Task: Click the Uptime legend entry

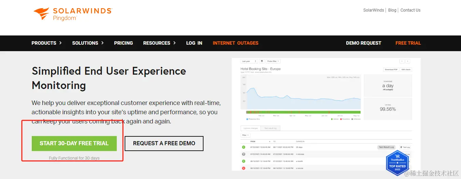Action: coord(335,119)
